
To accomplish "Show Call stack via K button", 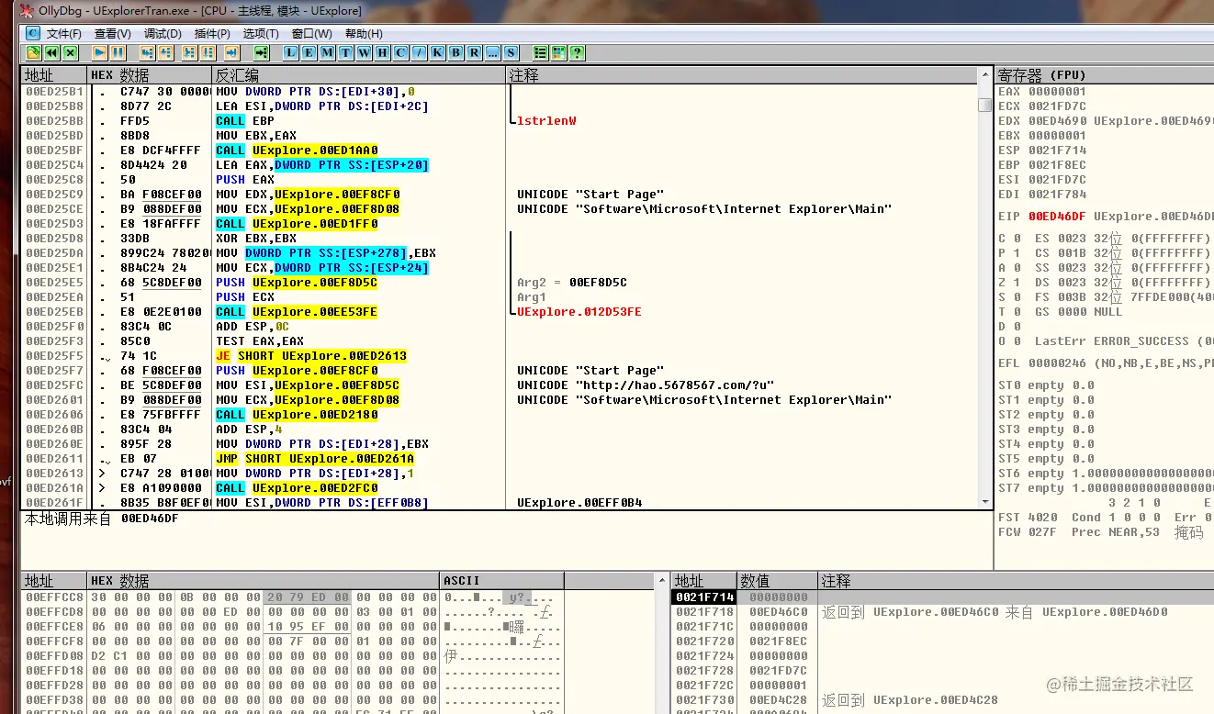I will [437, 52].
